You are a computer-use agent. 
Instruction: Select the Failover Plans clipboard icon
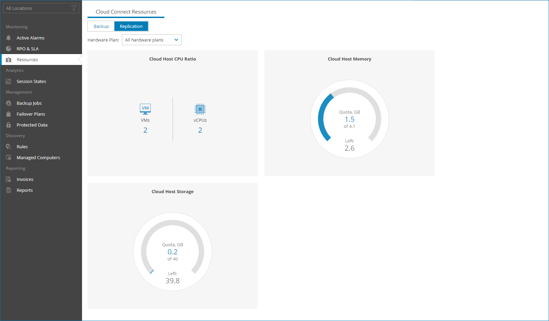[9, 114]
